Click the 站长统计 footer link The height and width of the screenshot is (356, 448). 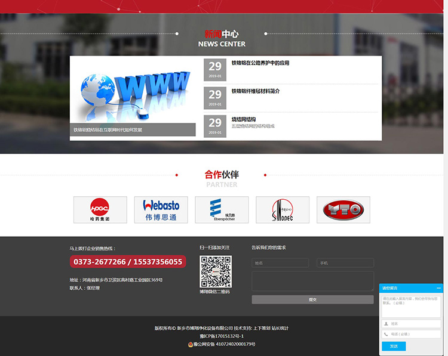click(x=280, y=328)
